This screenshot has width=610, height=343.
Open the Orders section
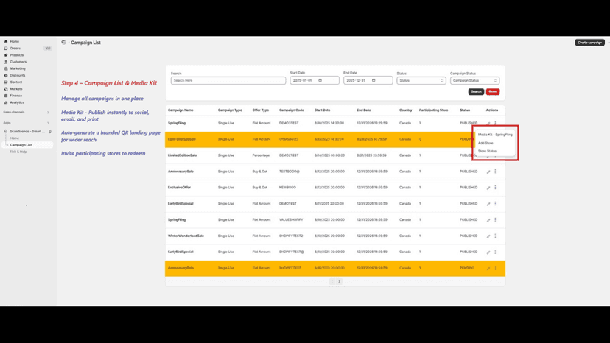pos(15,49)
